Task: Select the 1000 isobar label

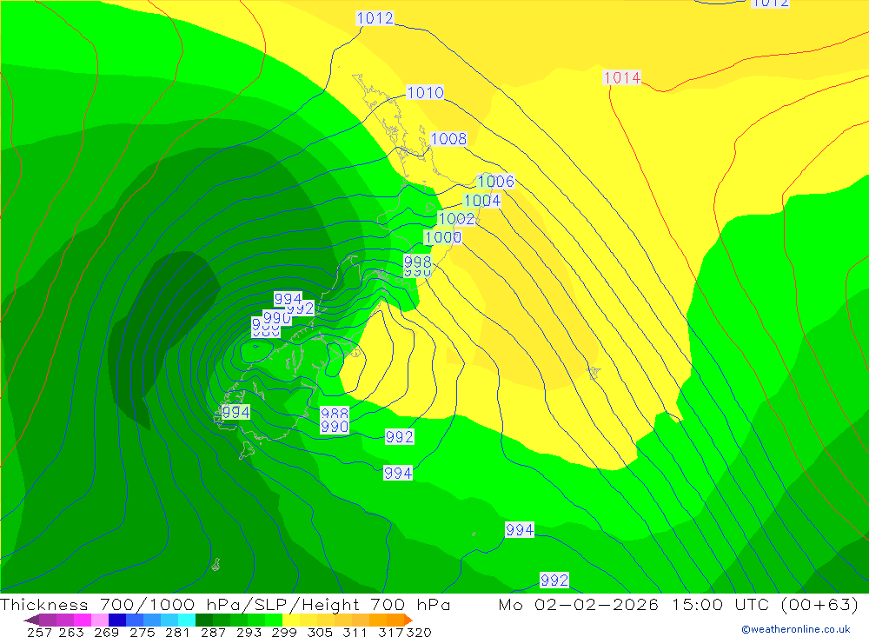Action: (x=443, y=237)
